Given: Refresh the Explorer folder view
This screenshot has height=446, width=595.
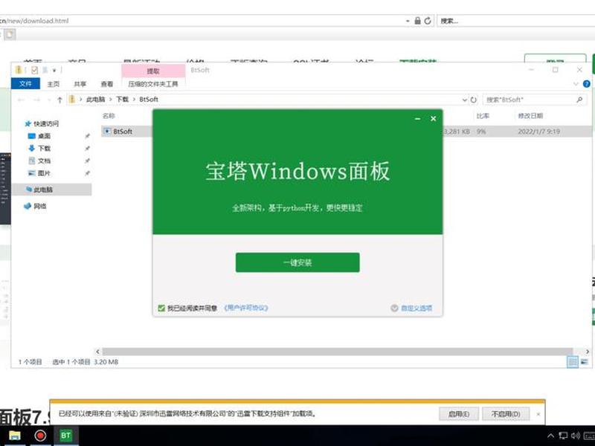Looking at the screenshot, I should pyautogui.click(x=474, y=100).
